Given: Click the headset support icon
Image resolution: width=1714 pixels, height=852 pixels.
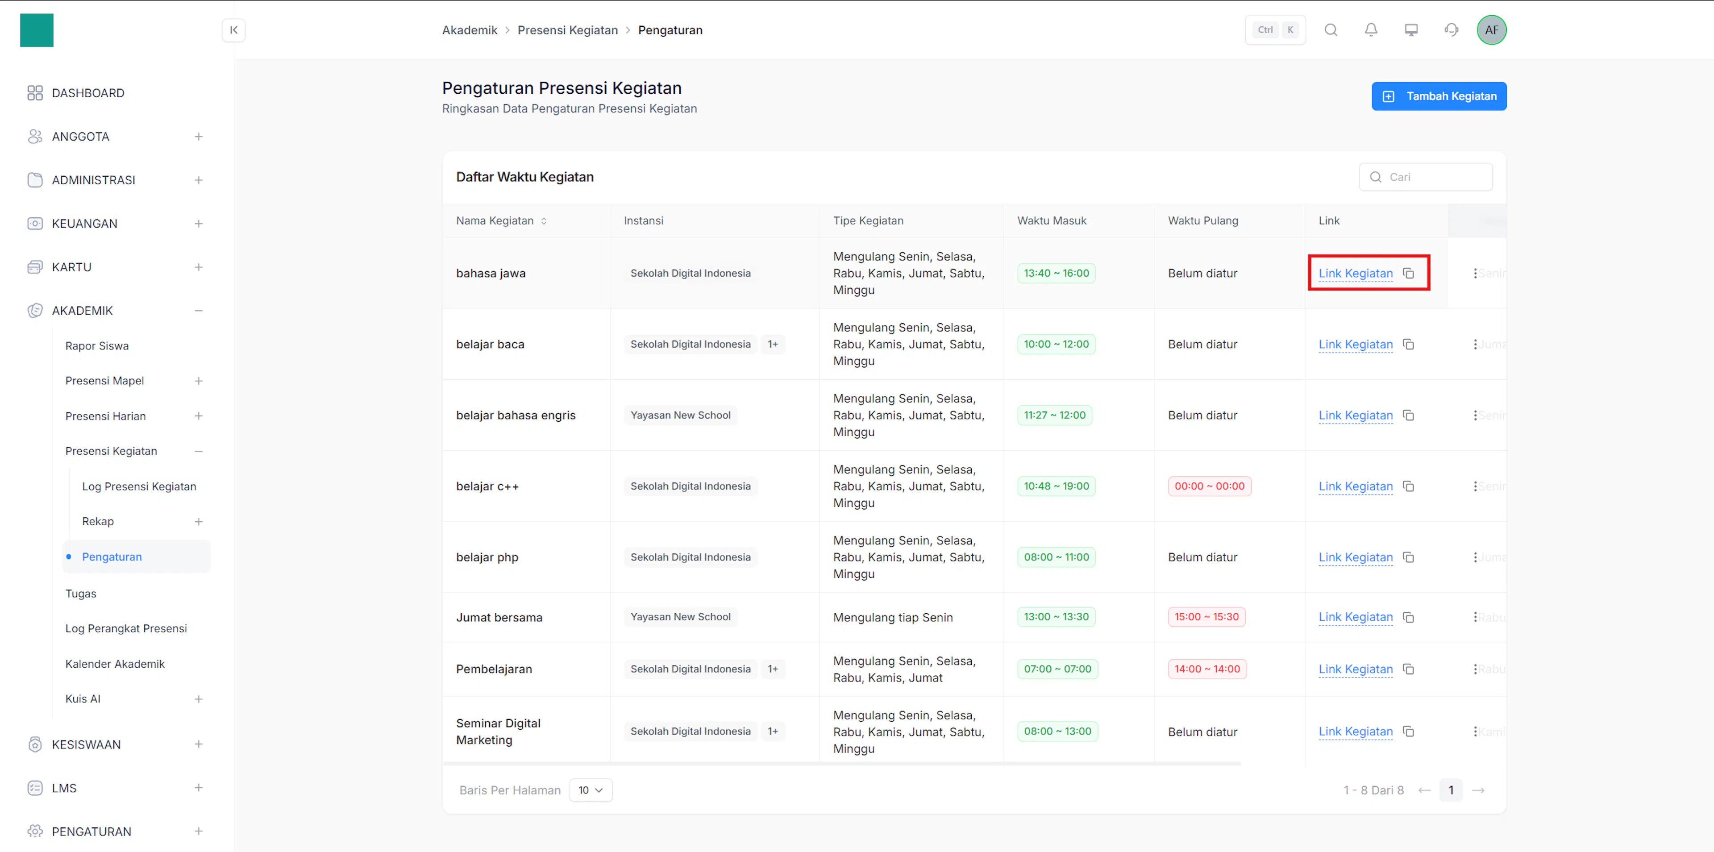Looking at the screenshot, I should (1451, 30).
